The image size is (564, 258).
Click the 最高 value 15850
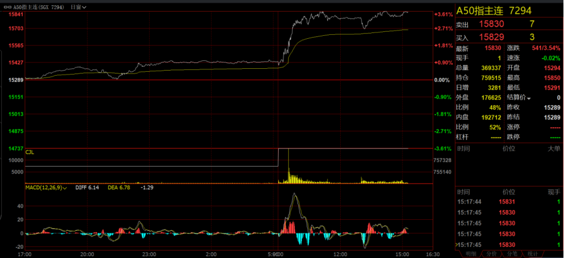pos(552,78)
